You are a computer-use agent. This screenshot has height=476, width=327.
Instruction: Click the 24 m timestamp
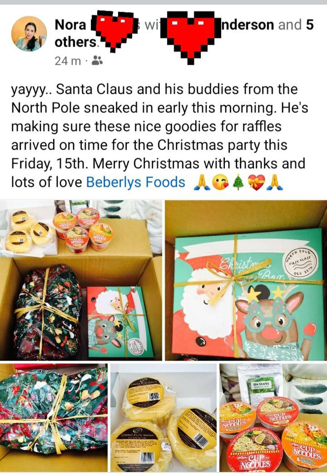[68, 61]
